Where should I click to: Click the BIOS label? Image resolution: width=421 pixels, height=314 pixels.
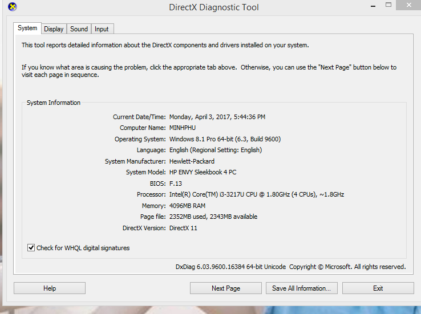[158, 183]
